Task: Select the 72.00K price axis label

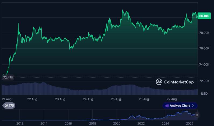Action: click(x=204, y=81)
